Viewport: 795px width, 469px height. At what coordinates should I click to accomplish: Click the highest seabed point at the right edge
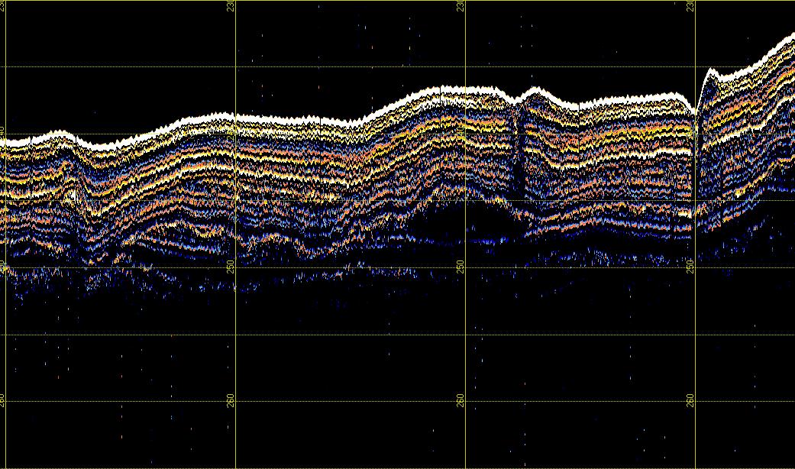[790, 38]
